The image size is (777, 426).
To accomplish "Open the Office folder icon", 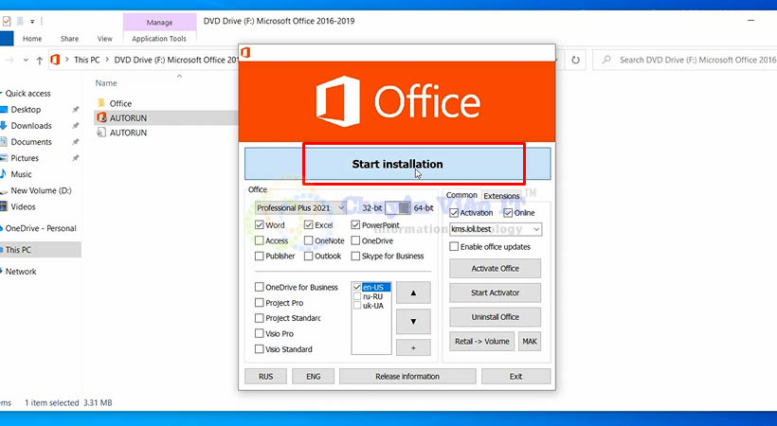I will [101, 103].
